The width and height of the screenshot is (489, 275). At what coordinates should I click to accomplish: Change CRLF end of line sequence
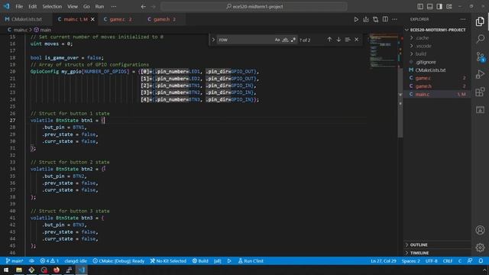tap(448, 261)
